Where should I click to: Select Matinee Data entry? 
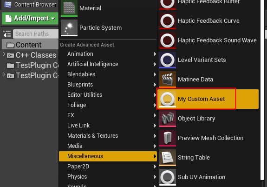pyautogui.click(x=208, y=80)
